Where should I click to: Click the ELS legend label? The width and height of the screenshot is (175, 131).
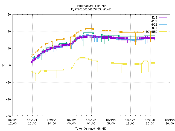tap(154, 17)
